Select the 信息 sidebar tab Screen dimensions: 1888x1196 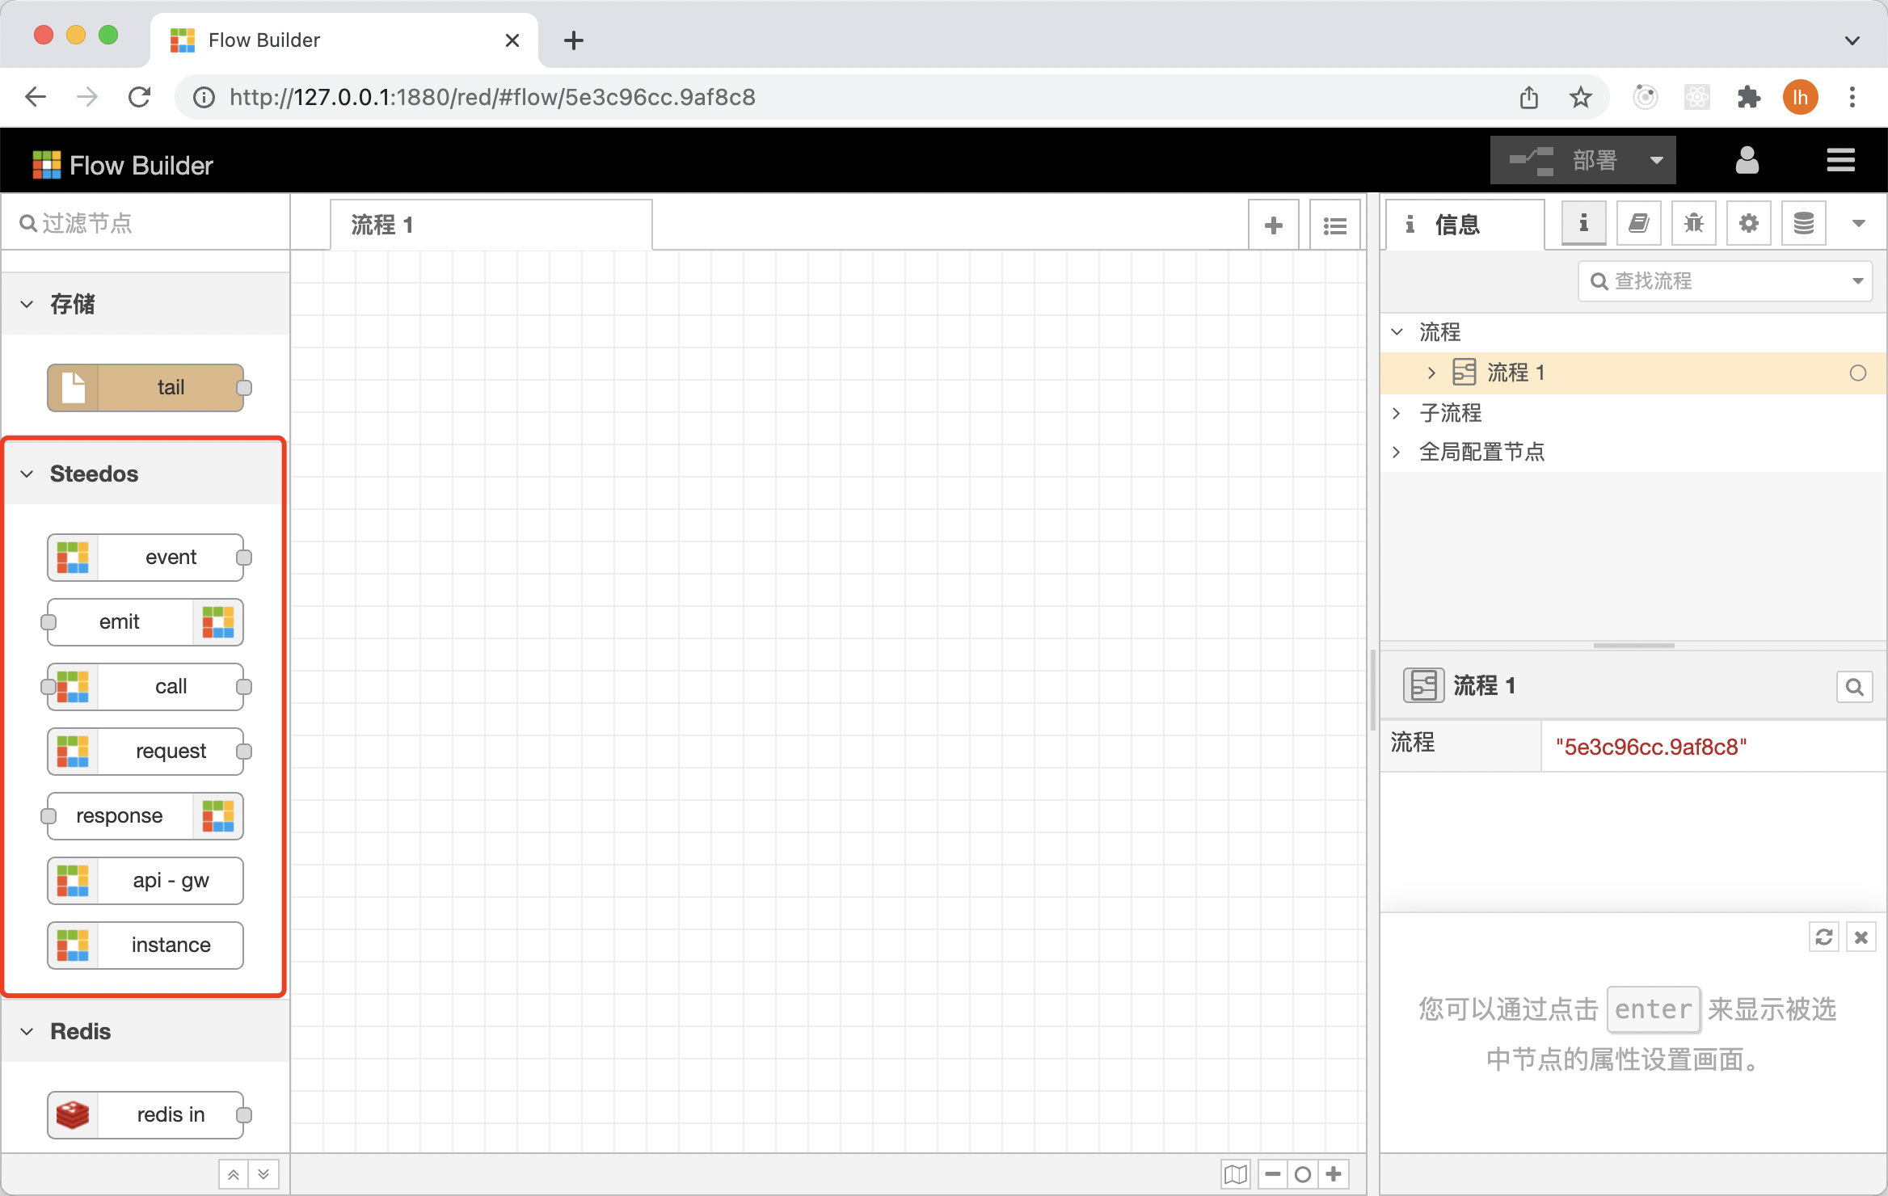pos(1464,225)
